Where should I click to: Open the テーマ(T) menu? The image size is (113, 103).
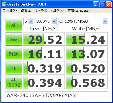tap(41, 11)
